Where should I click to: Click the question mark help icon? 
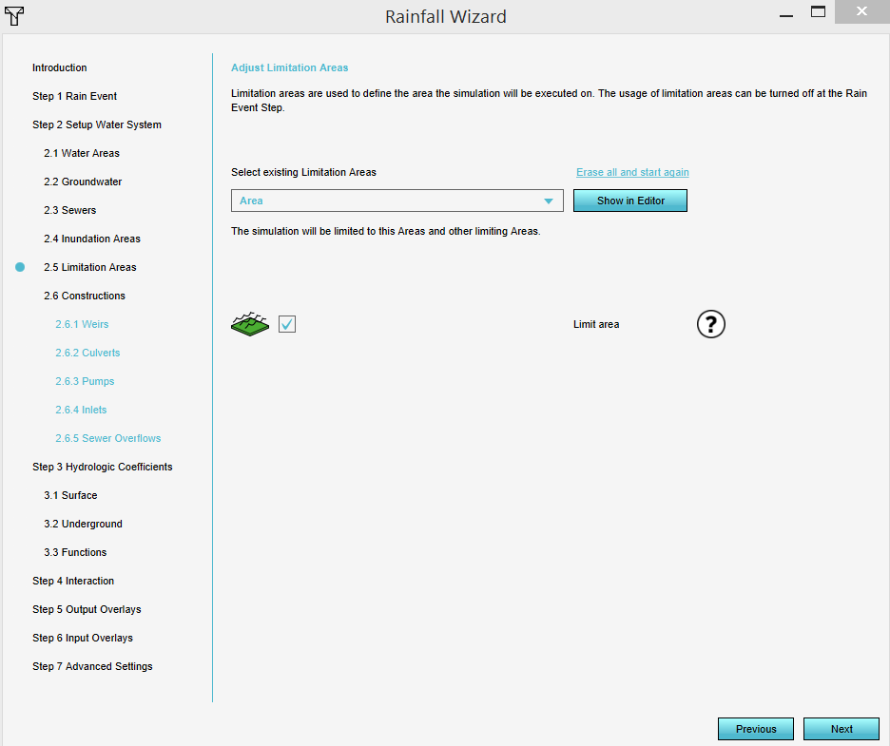click(x=710, y=324)
